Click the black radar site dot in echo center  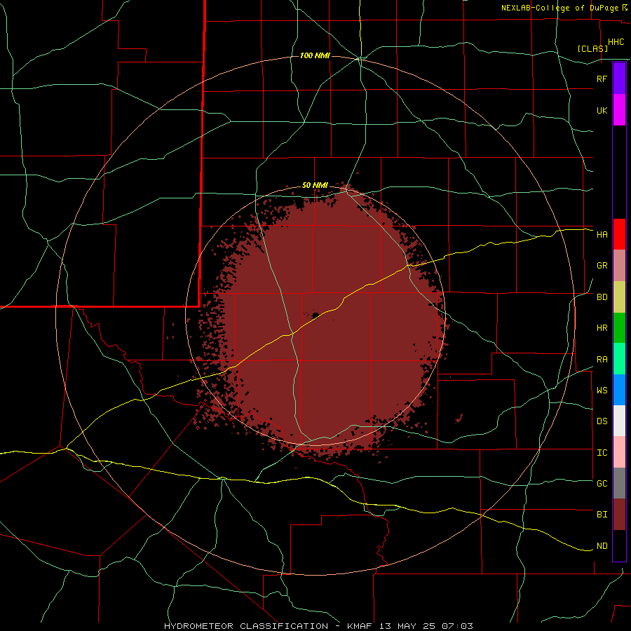tap(315, 315)
